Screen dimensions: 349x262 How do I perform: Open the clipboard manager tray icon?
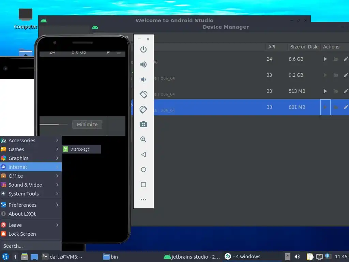click(310, 257)
